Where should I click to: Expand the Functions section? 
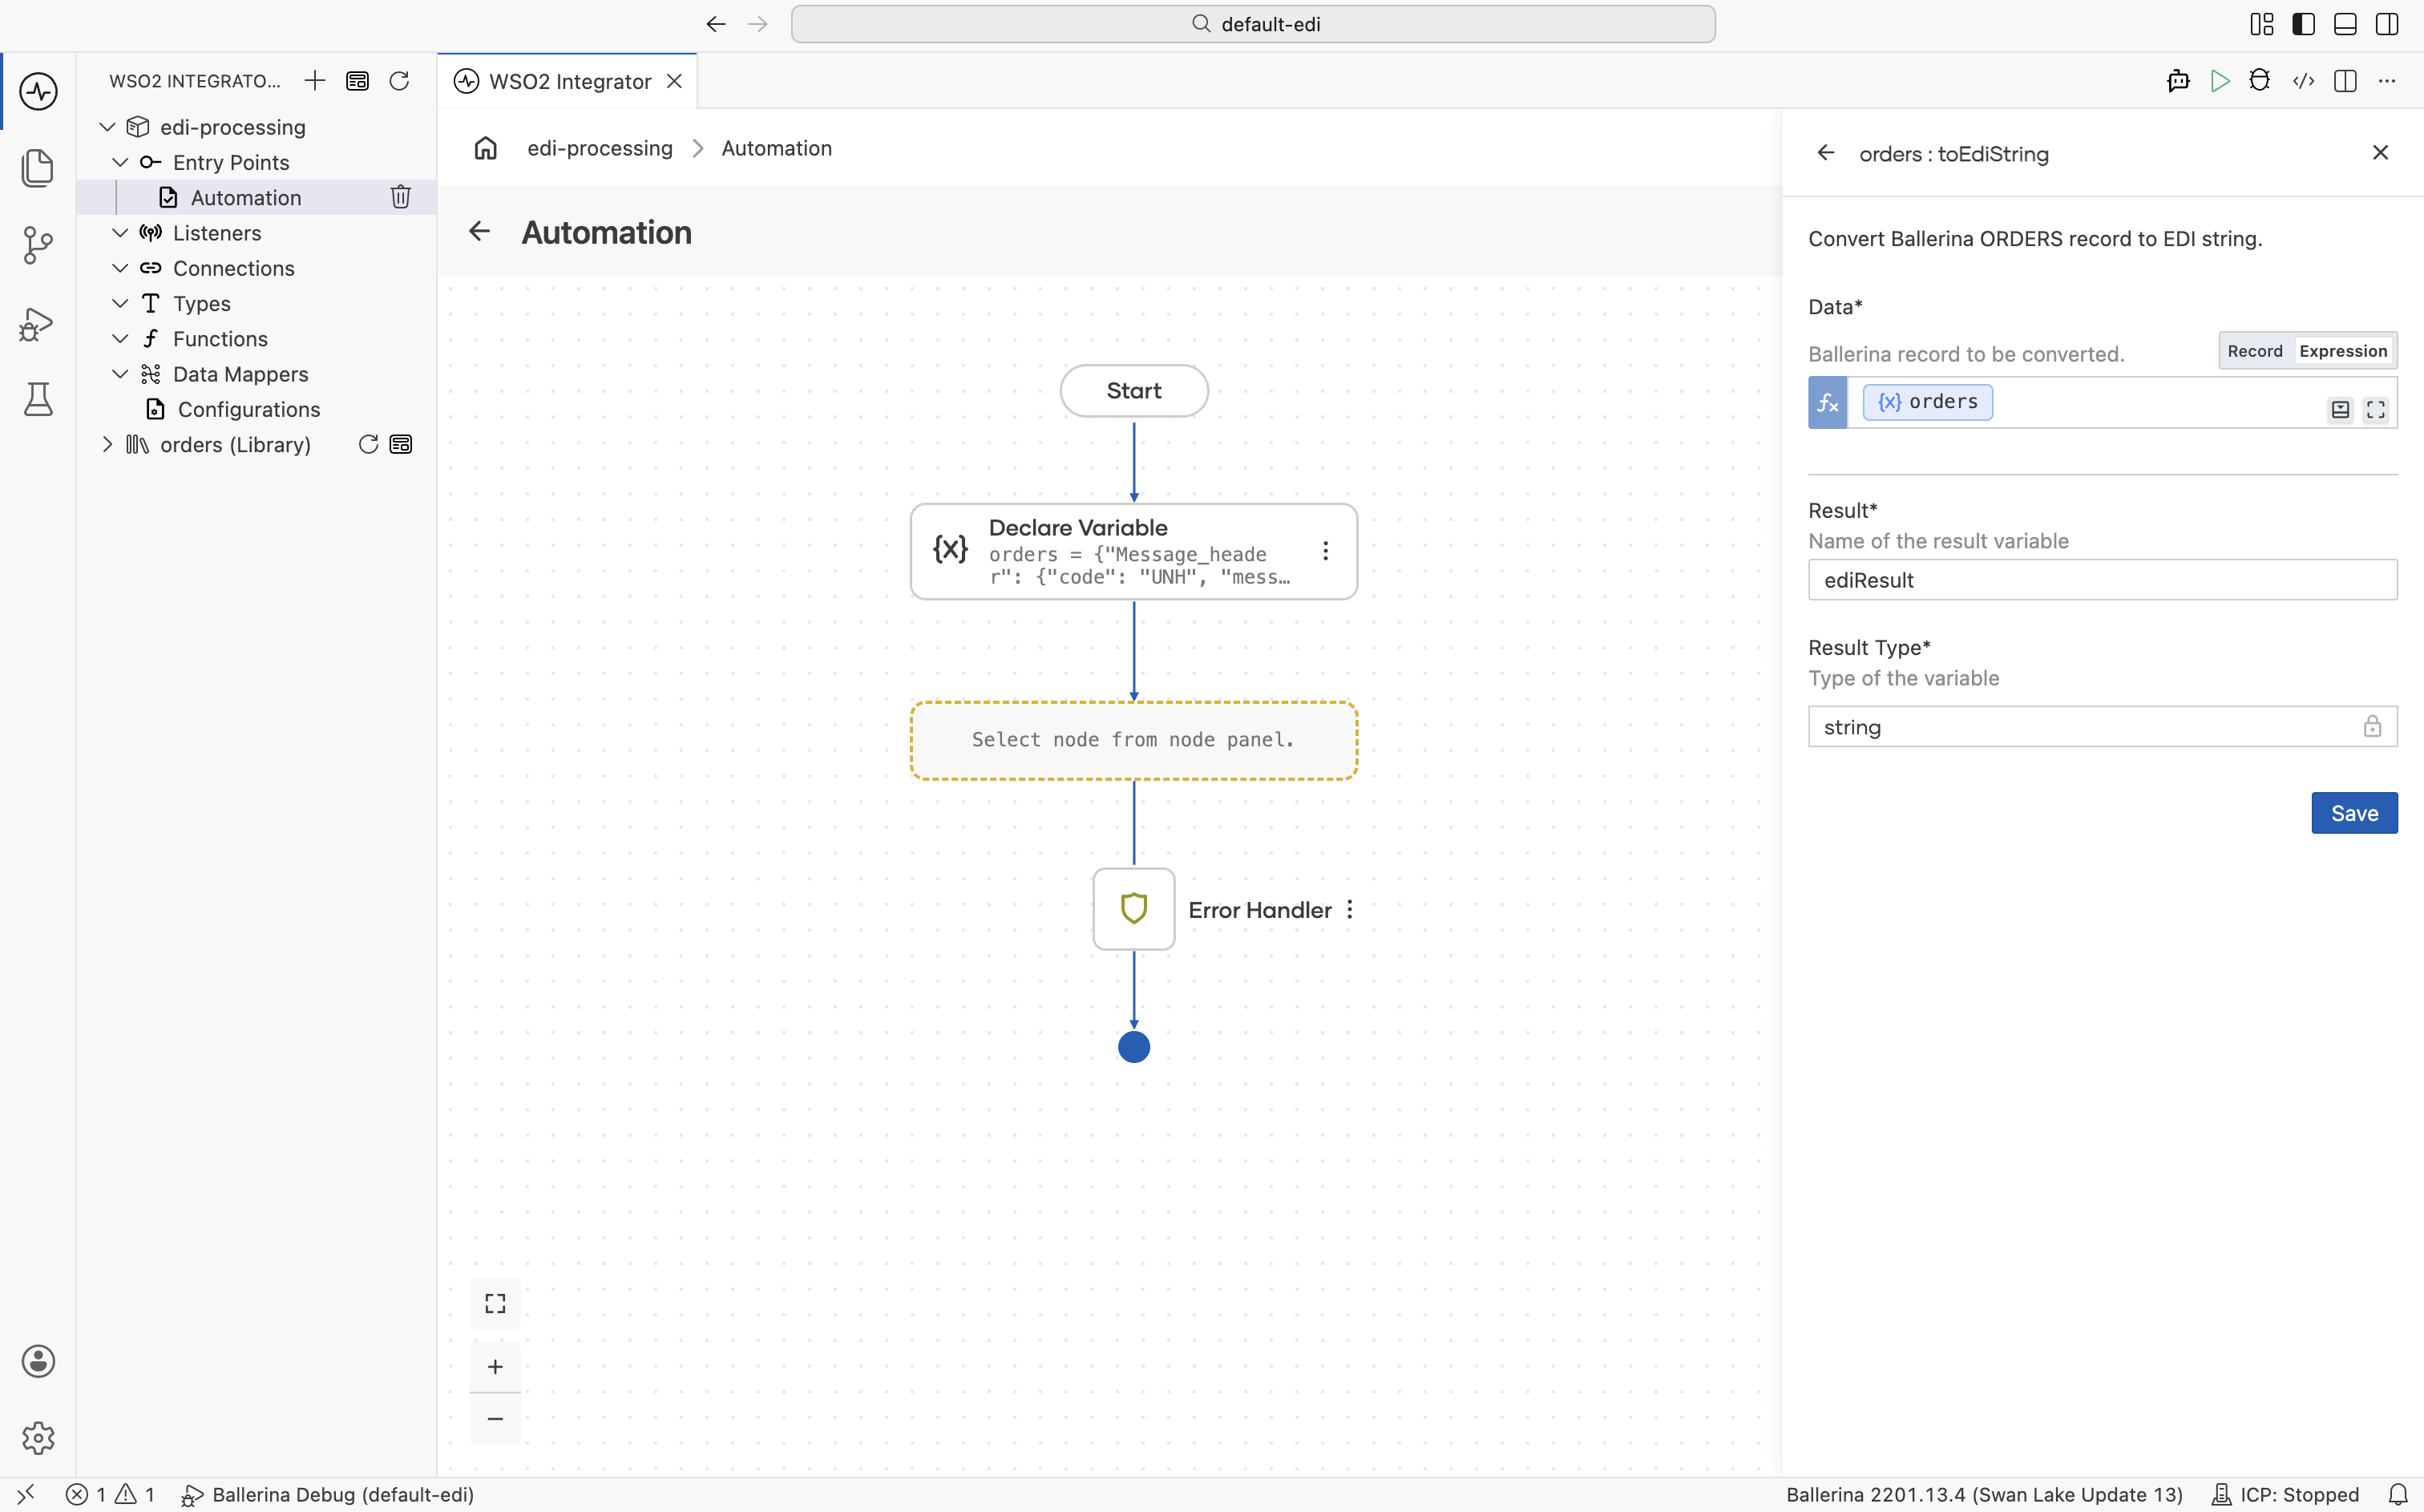coord(120,339)
